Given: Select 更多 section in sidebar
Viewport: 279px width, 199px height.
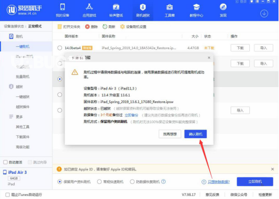Looking at the screenshot, I should [19, 117].
